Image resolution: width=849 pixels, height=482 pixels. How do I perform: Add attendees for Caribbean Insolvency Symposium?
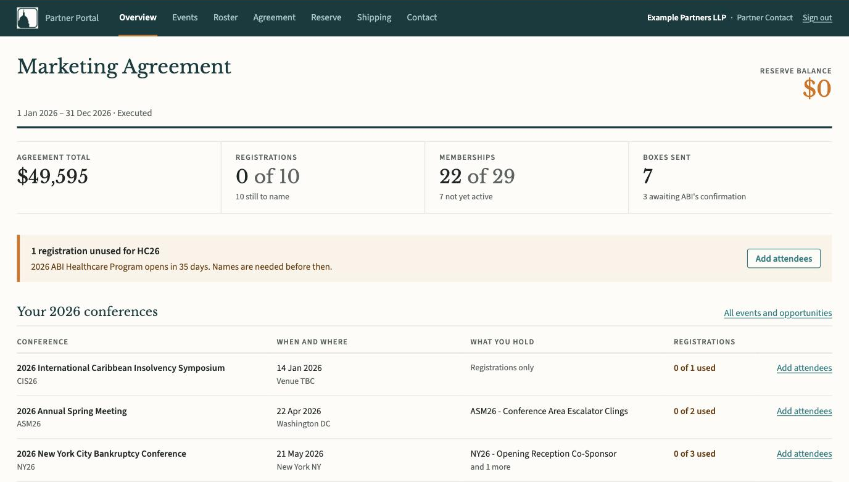point(804,368)
